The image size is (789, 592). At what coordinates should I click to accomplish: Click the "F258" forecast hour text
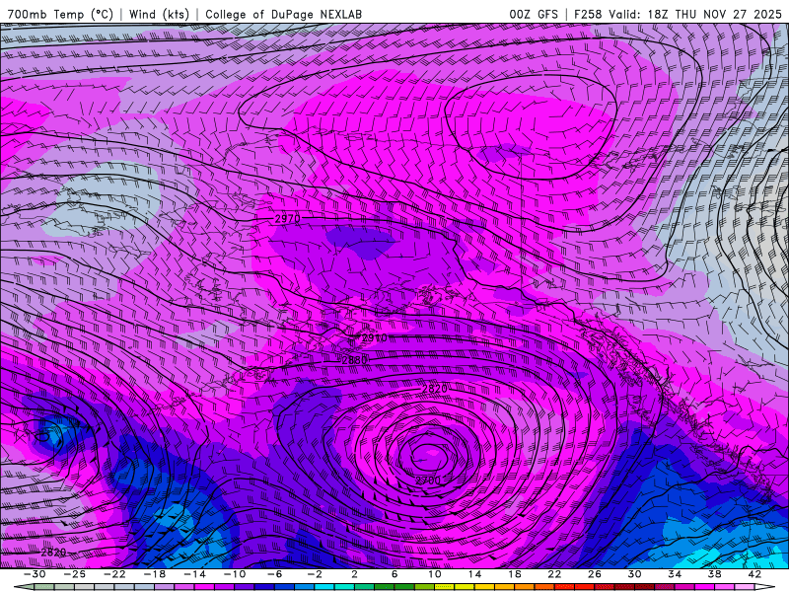(x=587, y=14)
